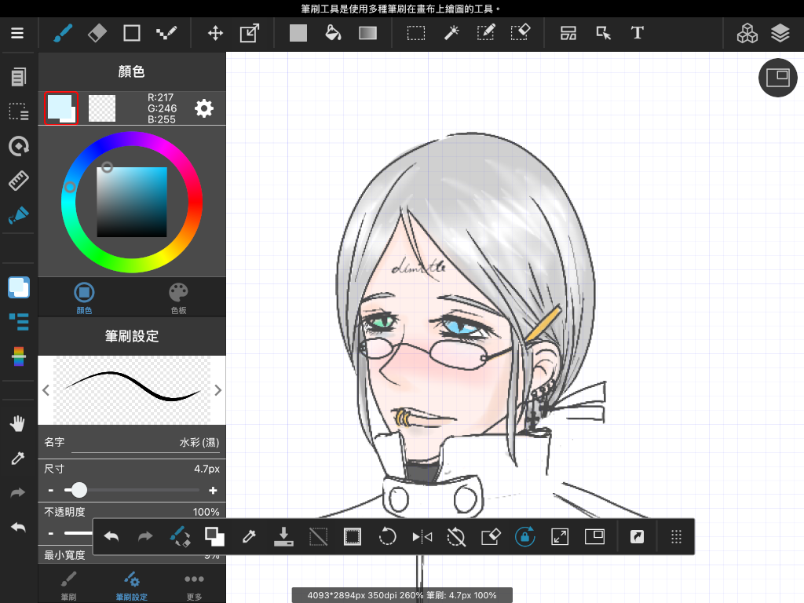Image resolution: width=804 pixels, height=603 pixels.
Task: Select the Brush tool in top toolbar
Action: (x=63, y=33)
